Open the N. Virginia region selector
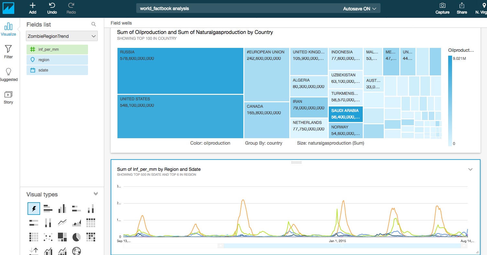Screen dimensions: 487x255 481,8
